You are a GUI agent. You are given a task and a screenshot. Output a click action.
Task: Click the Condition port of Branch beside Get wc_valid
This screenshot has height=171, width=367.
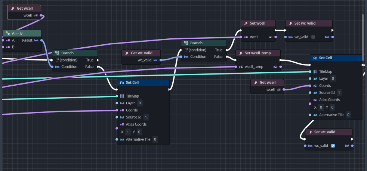181,57
